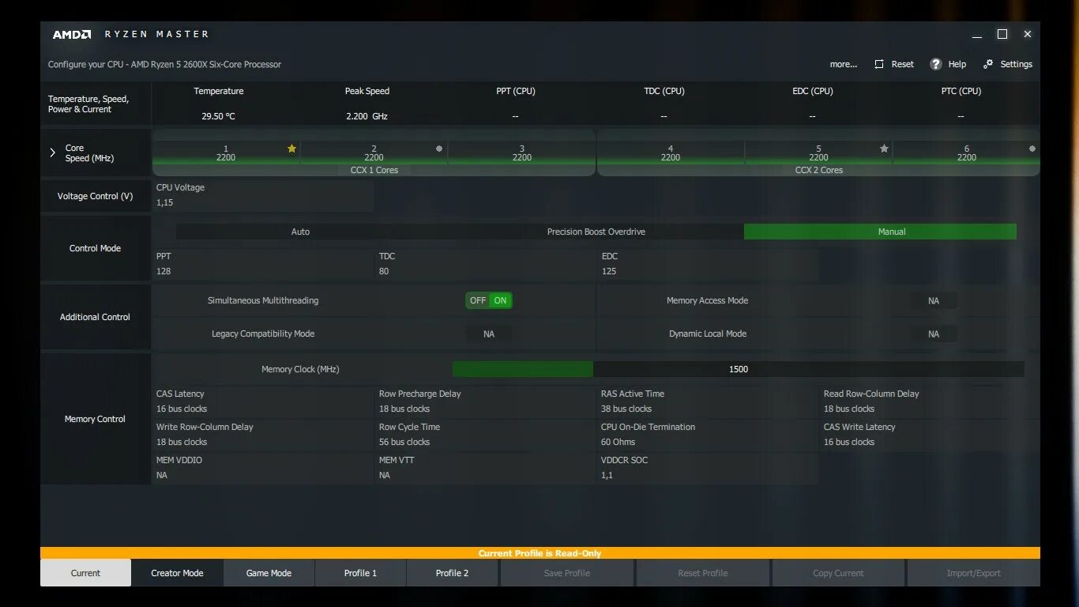The image size is (1079, 607).
Task: Click the gold star on core 1
Action: [291, 148]
